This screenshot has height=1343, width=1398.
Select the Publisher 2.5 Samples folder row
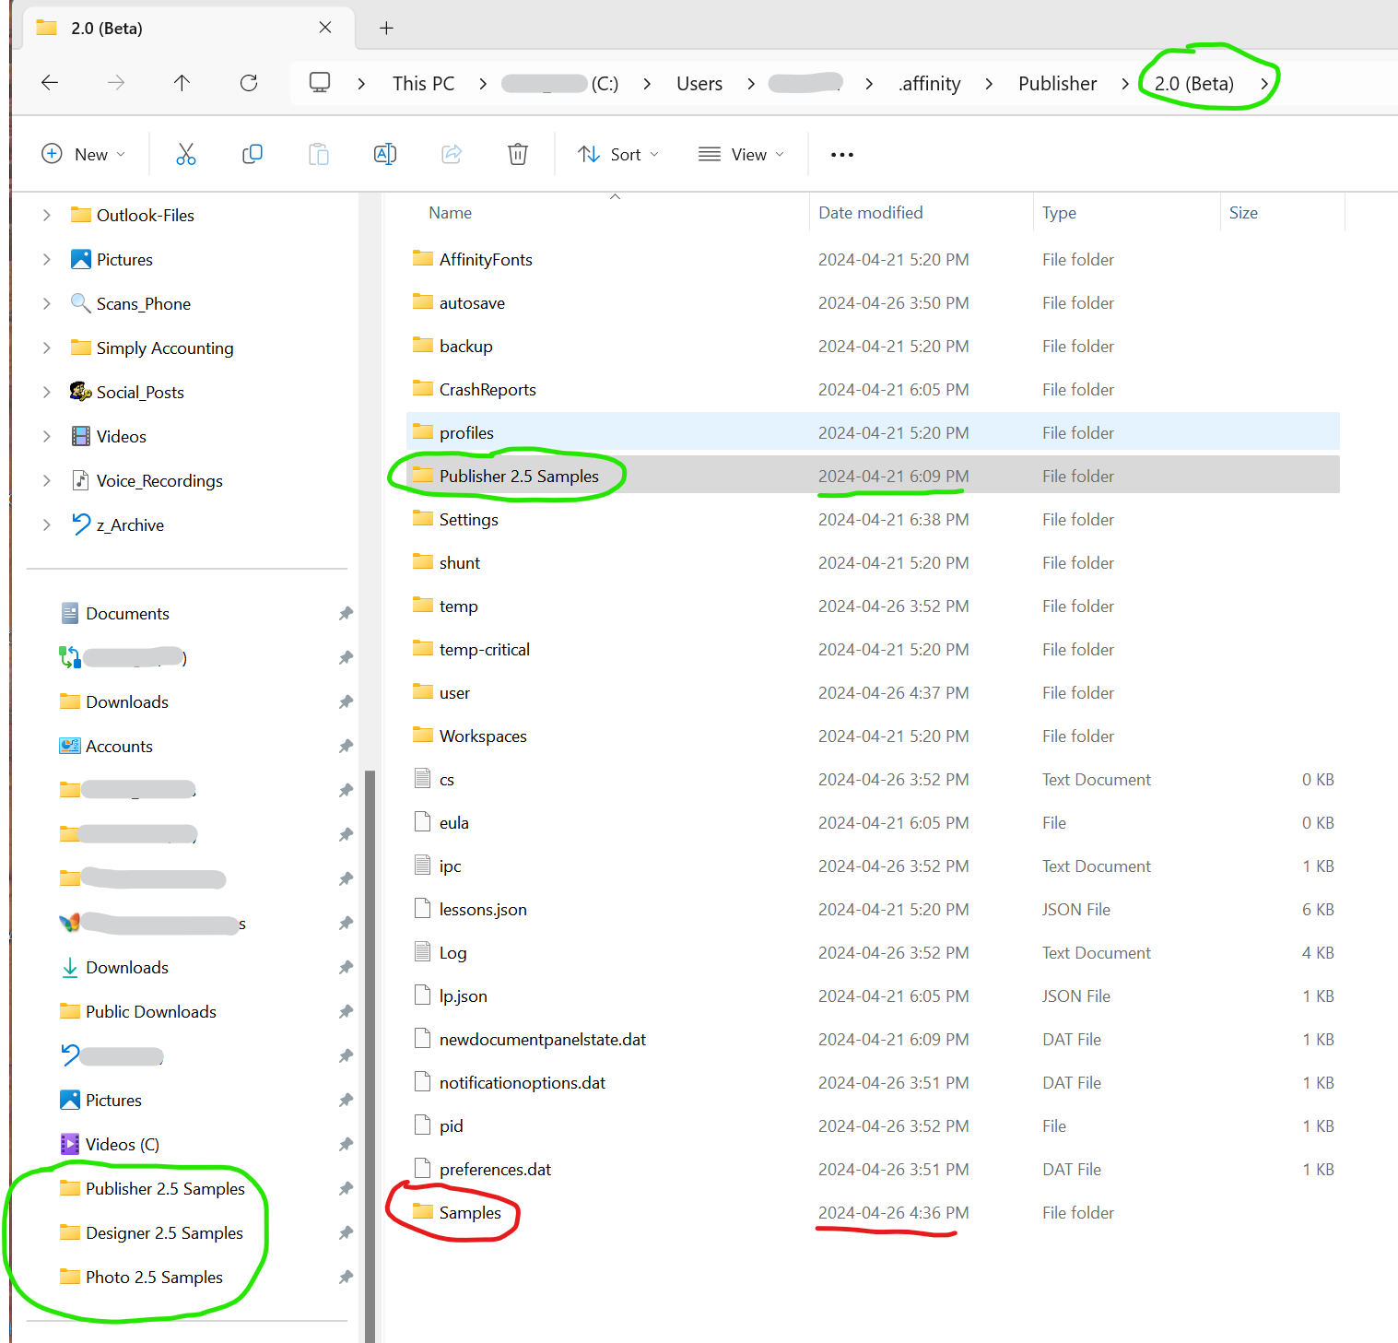873,476
